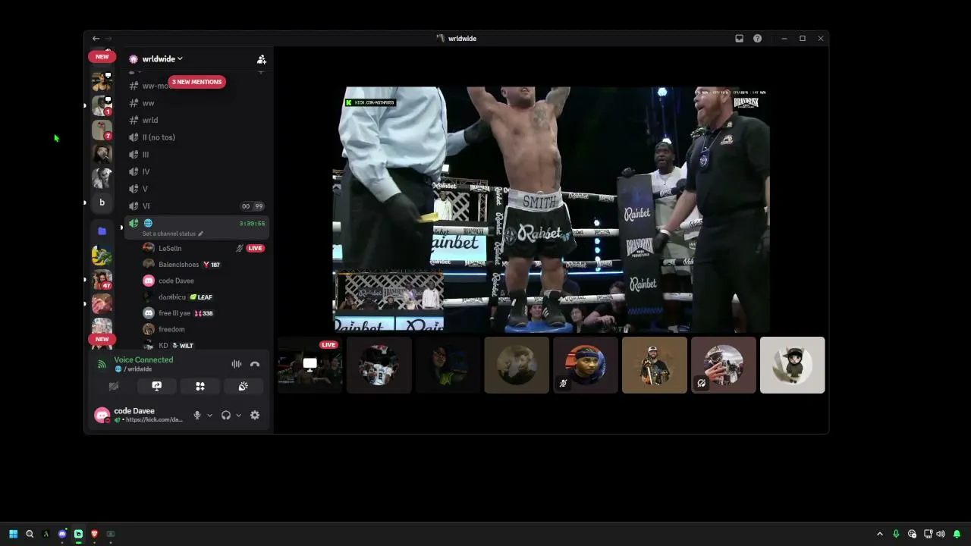Open volume control in system tray

pos(941,534)
